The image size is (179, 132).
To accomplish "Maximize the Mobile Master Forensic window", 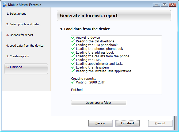I will 164,5.
